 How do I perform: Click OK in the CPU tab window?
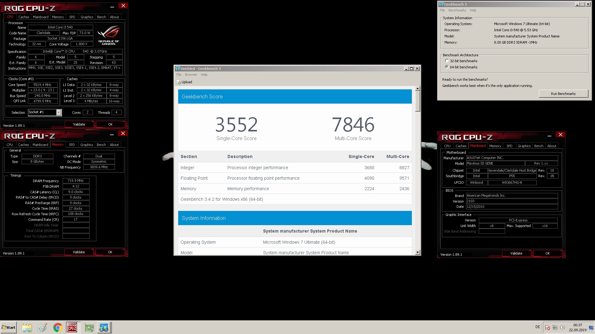(110, 124)
